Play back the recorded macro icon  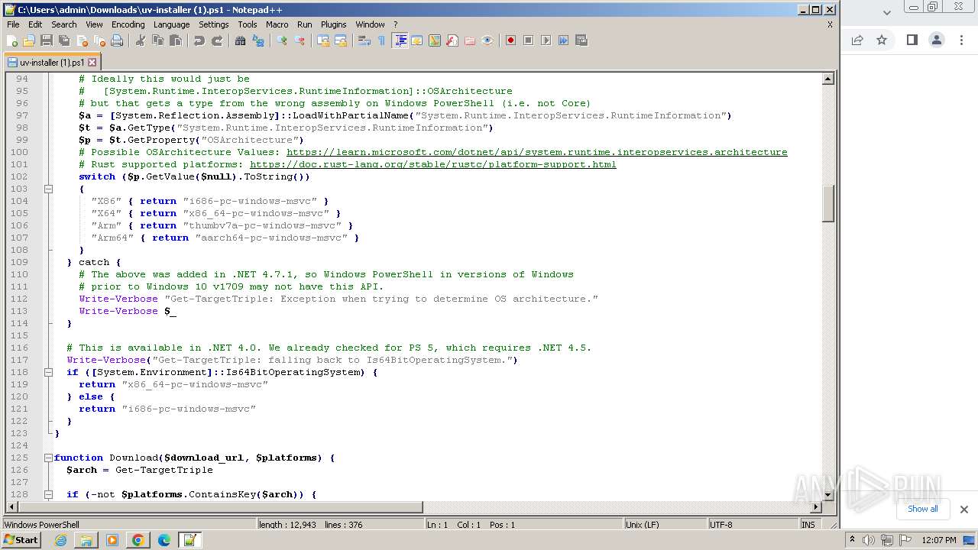tap(546, 40)
